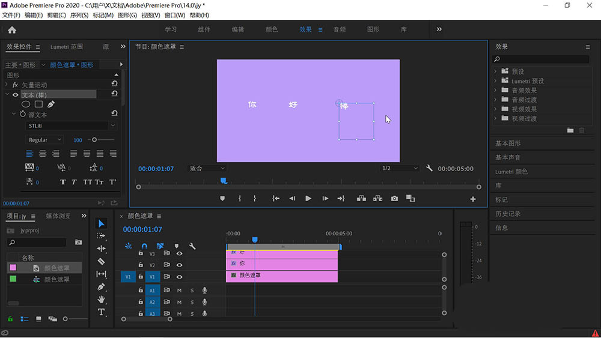Show more workspaces chevron
This screenshot has width=601, height=338.
coord(439,29)
